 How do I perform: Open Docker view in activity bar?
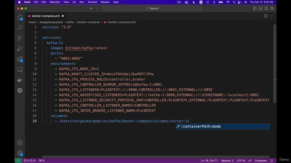[20, 80]
